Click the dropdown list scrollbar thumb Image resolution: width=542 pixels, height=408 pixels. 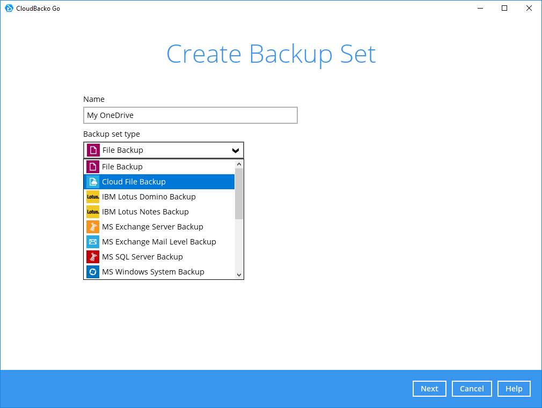pos(239,194)
